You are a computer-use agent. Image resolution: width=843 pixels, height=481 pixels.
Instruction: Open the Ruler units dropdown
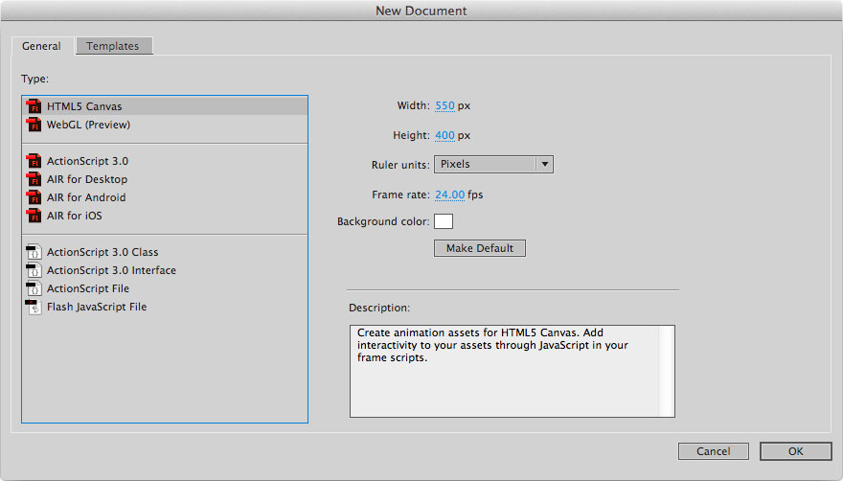[493, 164]
